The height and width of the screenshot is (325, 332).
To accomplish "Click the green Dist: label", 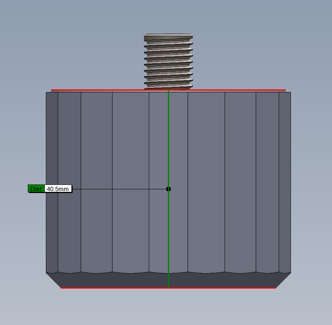I will [36, 189].
